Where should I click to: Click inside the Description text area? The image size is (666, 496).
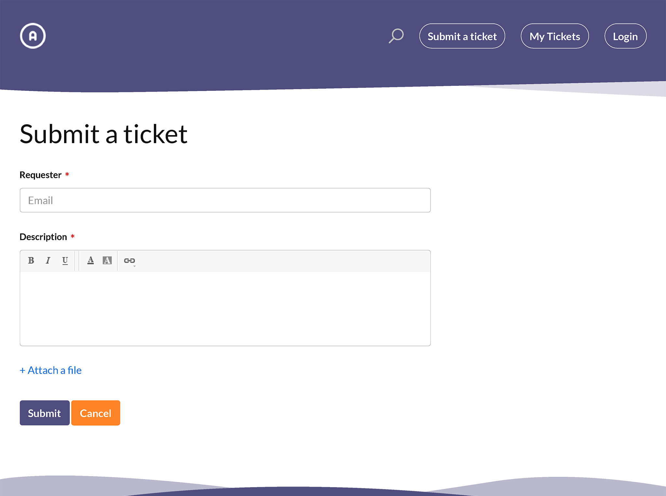[225, 309]
